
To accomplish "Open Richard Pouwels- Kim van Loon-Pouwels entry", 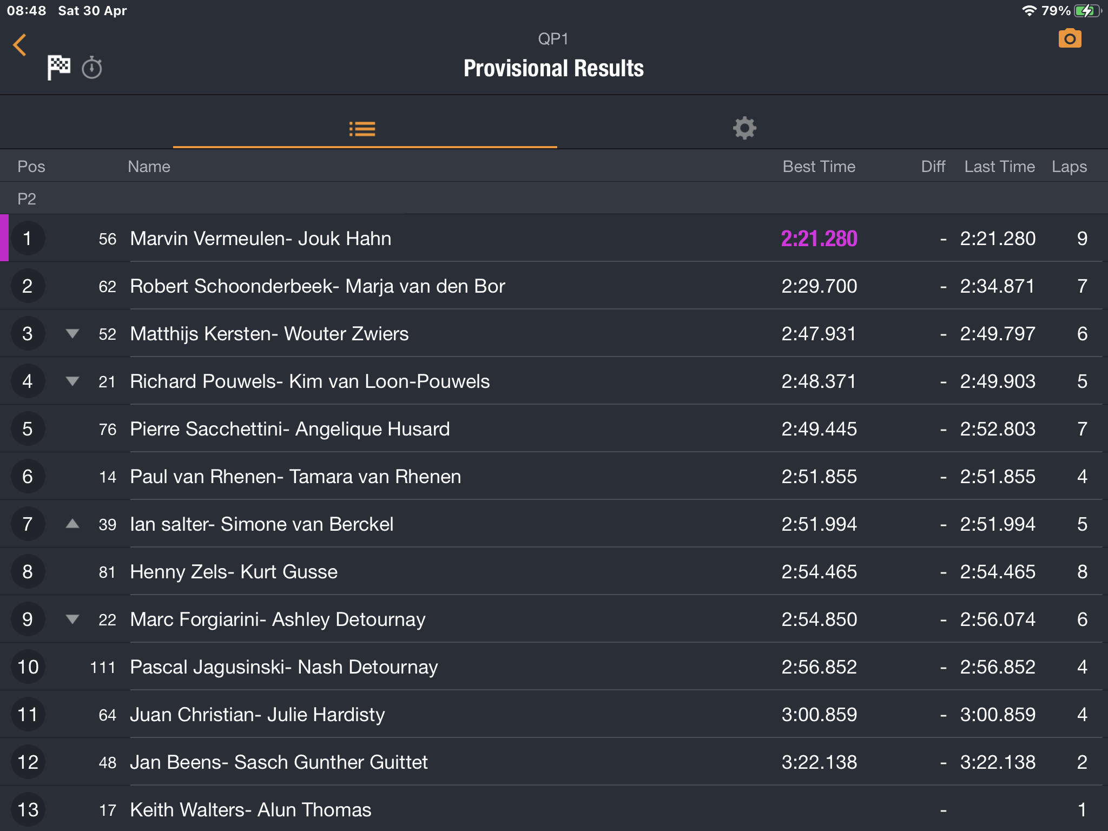I will click(554, 381).
